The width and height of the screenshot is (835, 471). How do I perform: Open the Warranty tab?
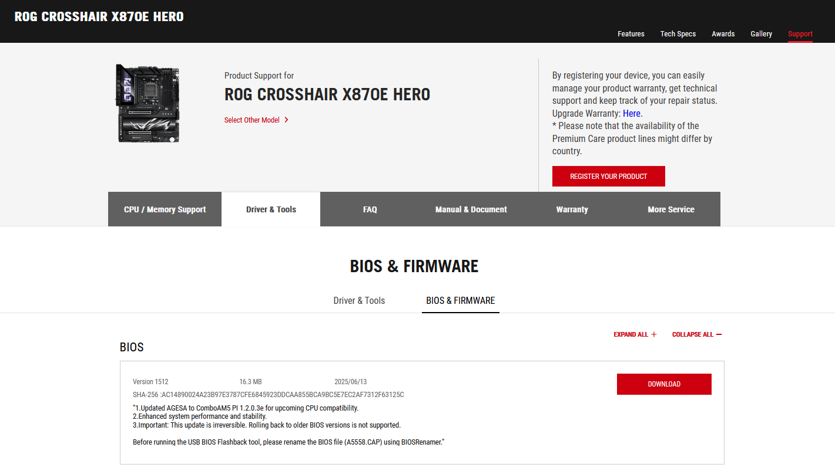572,209
